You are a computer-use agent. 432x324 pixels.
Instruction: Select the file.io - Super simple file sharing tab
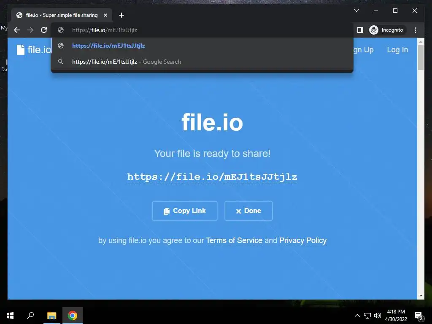pyautogui.click(x=62, y=15)
